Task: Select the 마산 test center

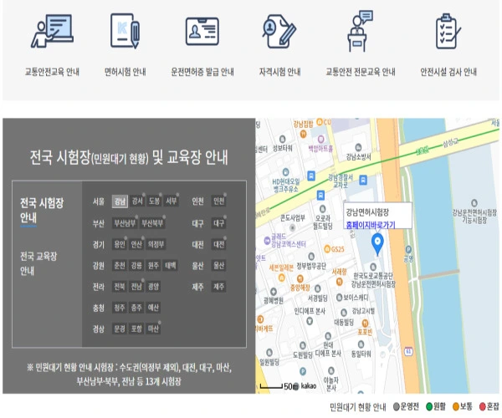Action: pyautogui.click(x=153, y=329)
